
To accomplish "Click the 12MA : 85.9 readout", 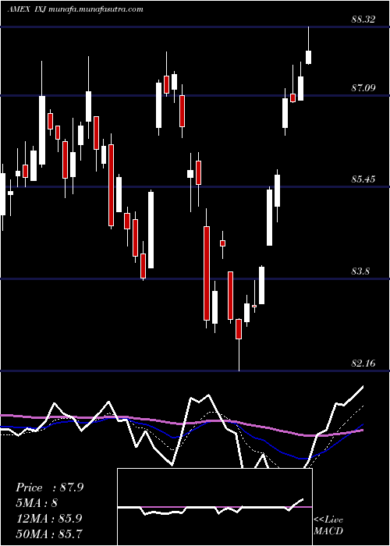I will pyautogui.click(x=48, y=519).
